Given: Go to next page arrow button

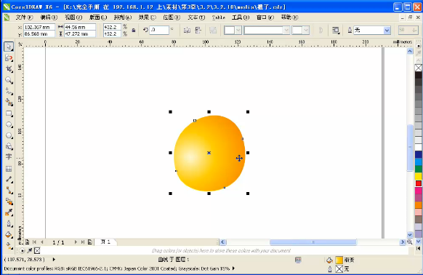Looking at the screenshot, I should pos(76,242).
